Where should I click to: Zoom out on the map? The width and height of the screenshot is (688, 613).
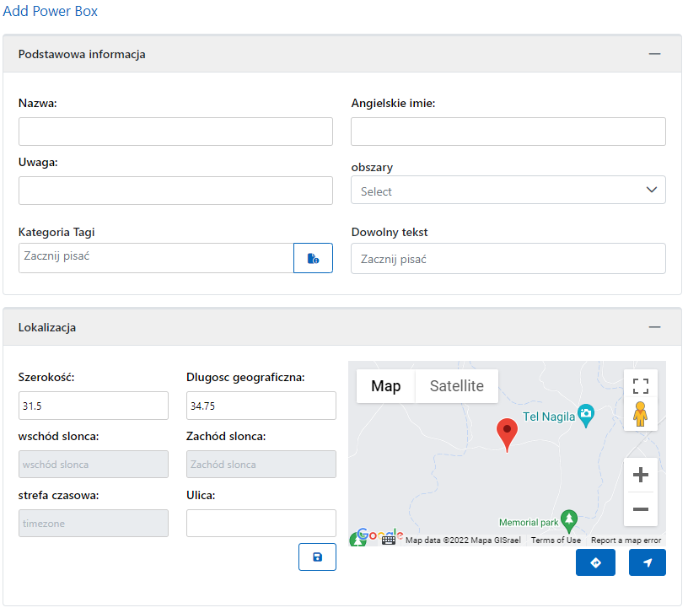coord(640,509)
